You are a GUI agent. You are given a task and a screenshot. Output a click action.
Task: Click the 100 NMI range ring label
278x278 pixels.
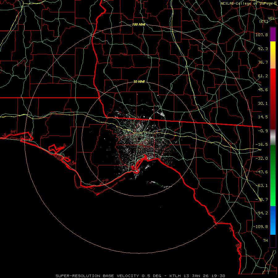click(x=139, y=24)
